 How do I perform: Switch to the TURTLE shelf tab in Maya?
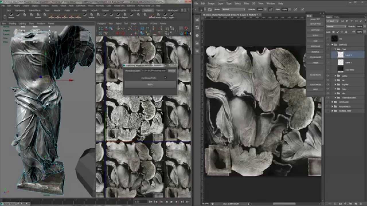(160, 10)
